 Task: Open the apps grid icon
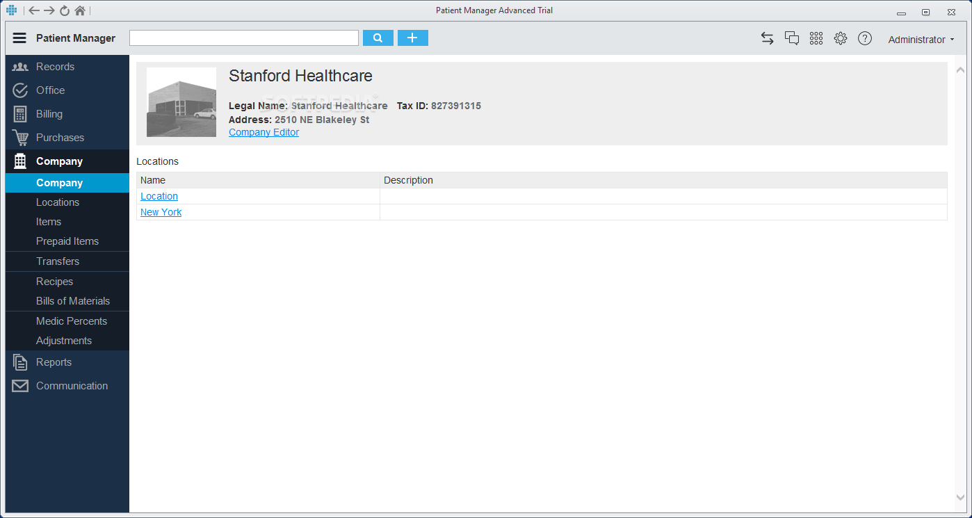tap(816, 38)
